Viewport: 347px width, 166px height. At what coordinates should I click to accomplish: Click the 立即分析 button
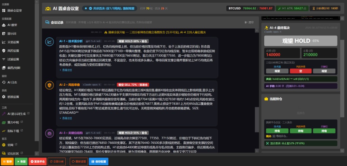57,162
